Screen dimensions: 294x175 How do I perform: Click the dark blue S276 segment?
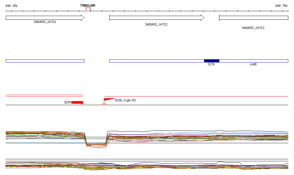coord(212,61)
